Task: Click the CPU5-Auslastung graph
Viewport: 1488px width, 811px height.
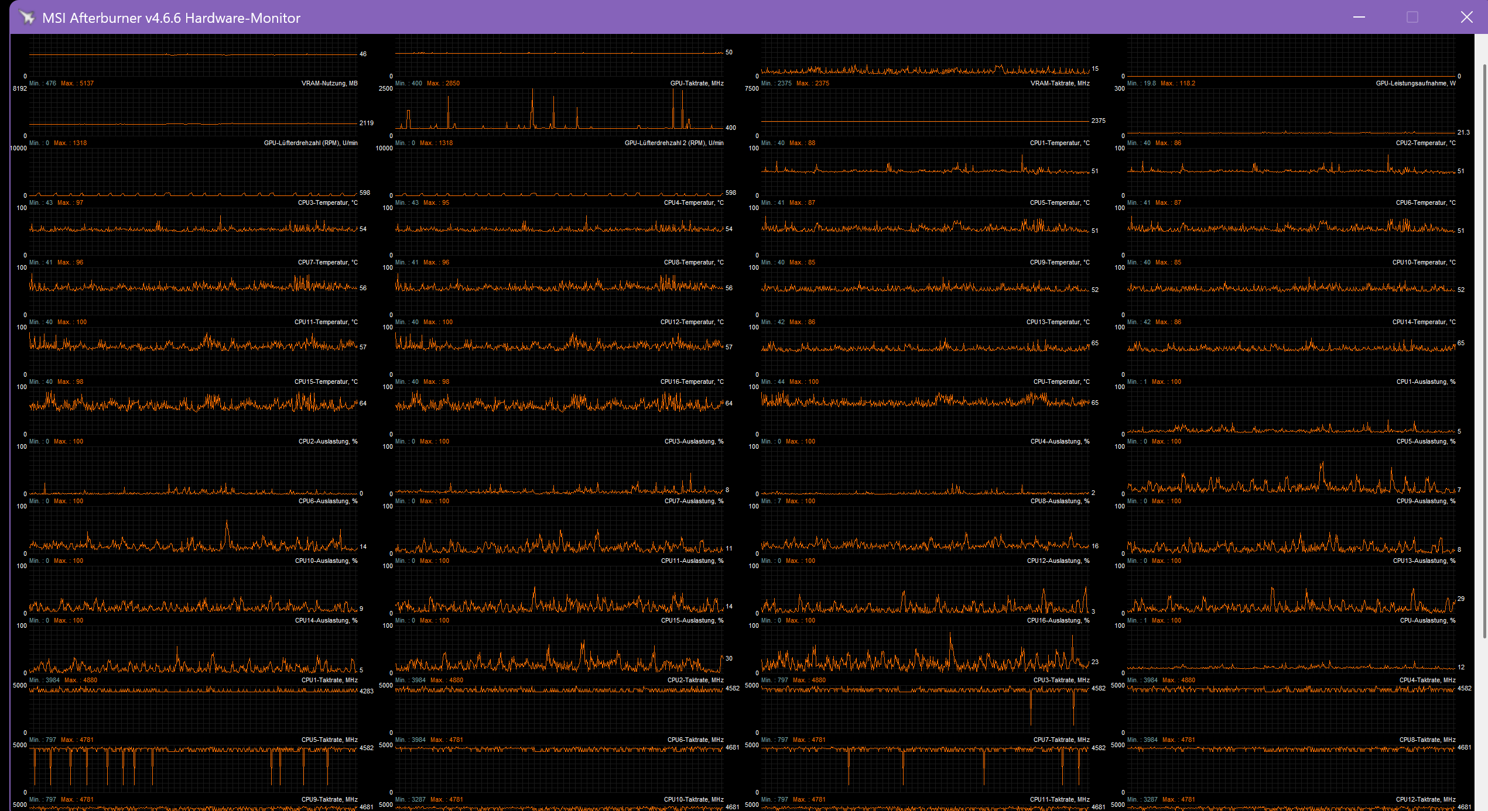Action: 1291,471
